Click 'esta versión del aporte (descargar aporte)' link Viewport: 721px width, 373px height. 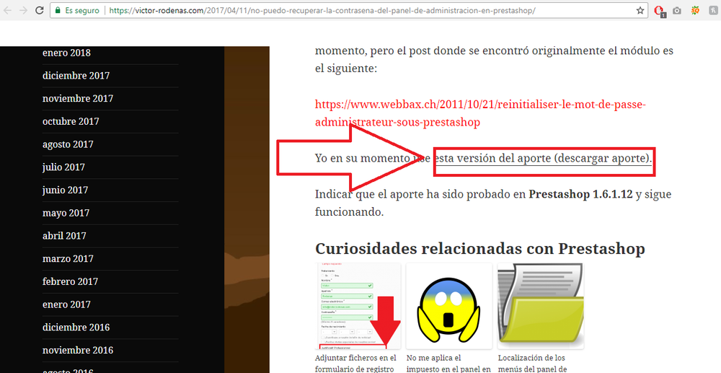click(x=543, y=159)
